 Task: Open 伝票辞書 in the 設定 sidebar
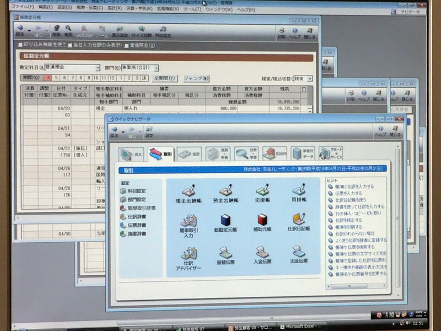133,225
